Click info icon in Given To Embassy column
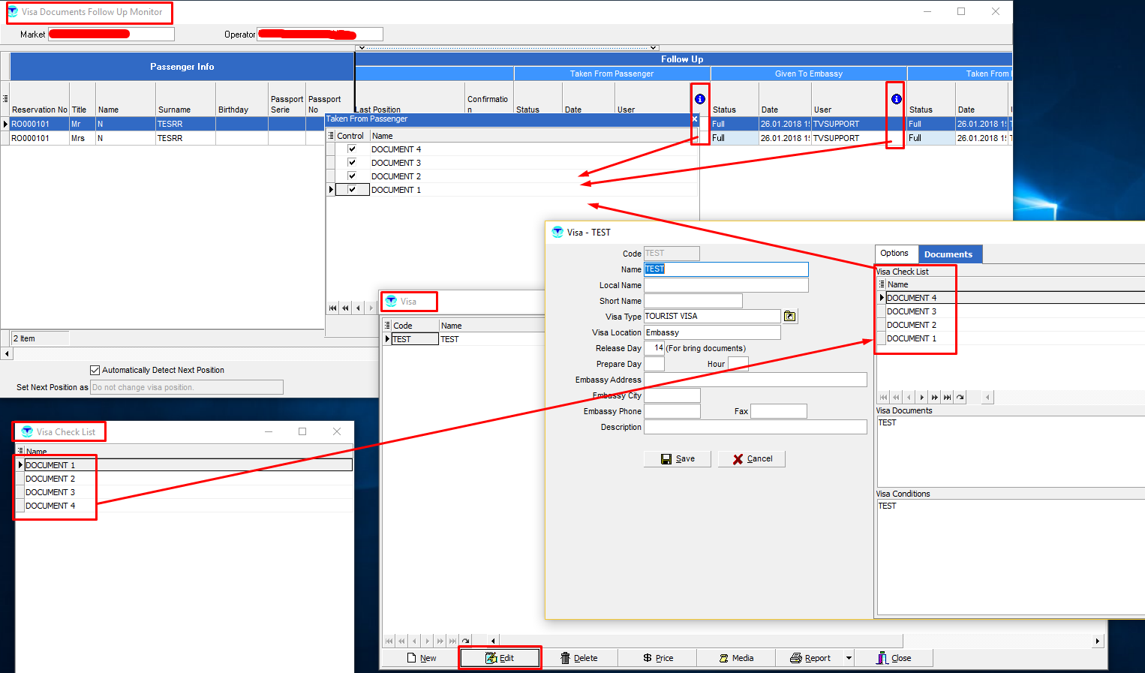 pyautogui.click(x=896, y=99)
